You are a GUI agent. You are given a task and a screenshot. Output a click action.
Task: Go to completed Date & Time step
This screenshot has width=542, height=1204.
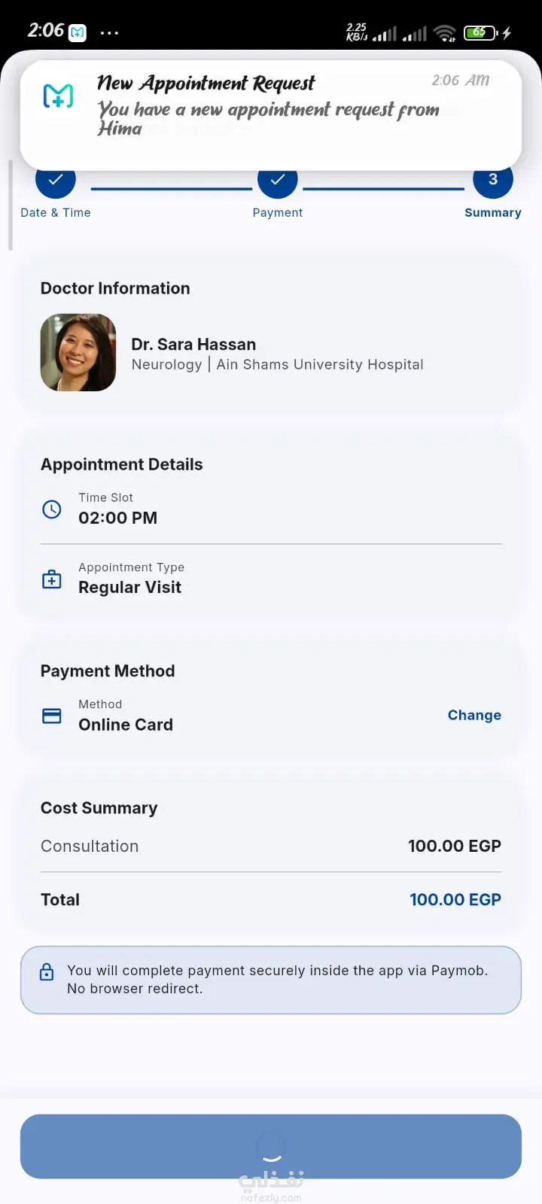click(56, 179)
